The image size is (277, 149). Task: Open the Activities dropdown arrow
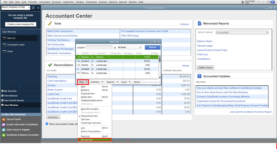(x=103, y=82)
